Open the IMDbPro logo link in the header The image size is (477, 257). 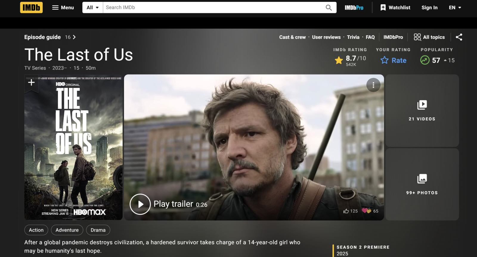tap(354, 8)
